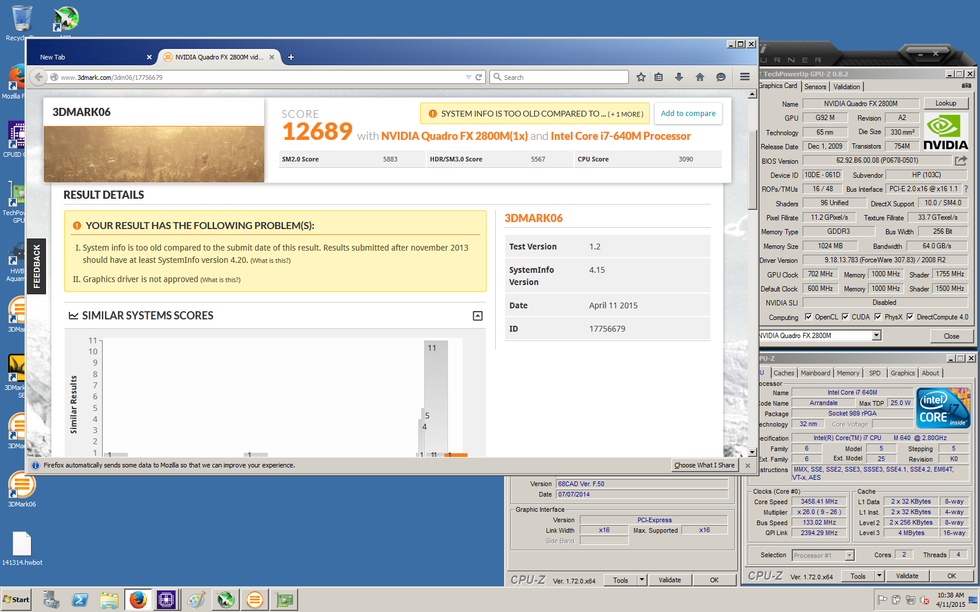Click Lookup button in GPU-Z

pos(946,103)
